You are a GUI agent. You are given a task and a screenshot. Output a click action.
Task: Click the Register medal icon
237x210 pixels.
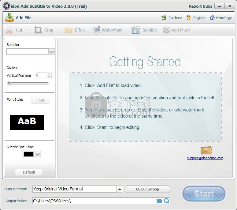tap(188, 17)
